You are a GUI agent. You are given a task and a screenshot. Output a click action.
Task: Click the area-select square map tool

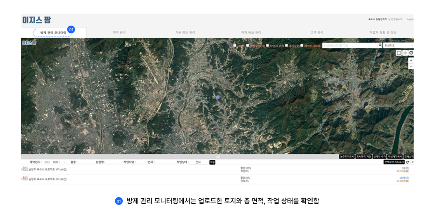[x=398, y=53]
